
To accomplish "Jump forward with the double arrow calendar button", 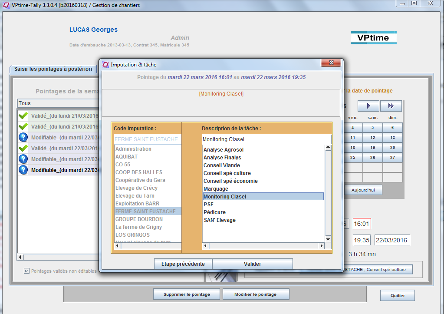I will click(x=391, y=106).
